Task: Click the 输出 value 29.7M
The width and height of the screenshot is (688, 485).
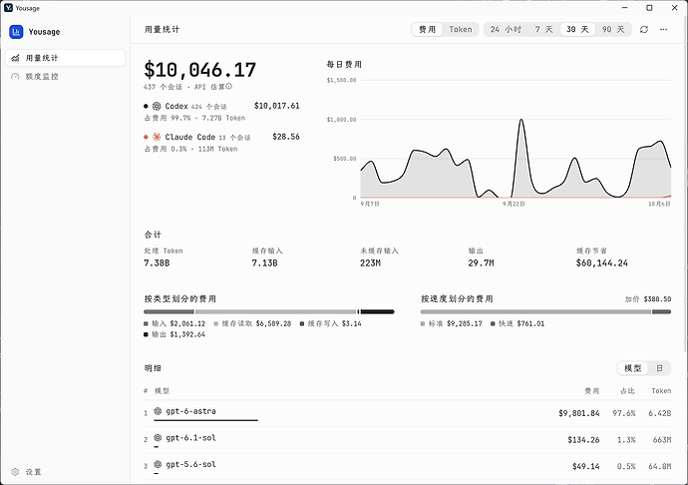Action: 481,263
